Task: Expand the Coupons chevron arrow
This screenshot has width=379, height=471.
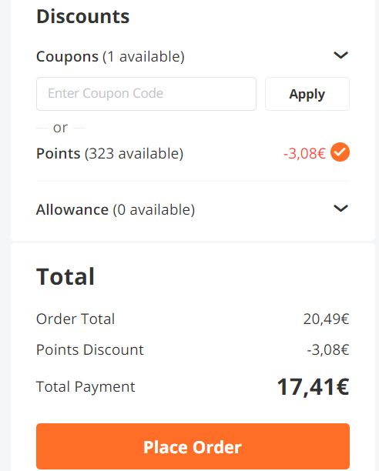Action: tap(340, 55)
